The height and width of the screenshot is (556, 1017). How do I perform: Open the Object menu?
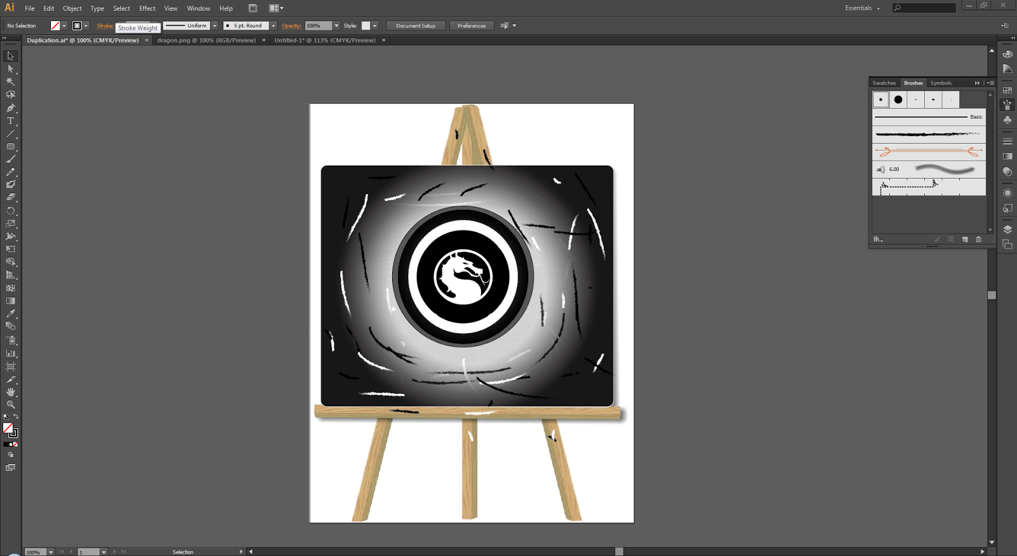(x=72, y=8)
